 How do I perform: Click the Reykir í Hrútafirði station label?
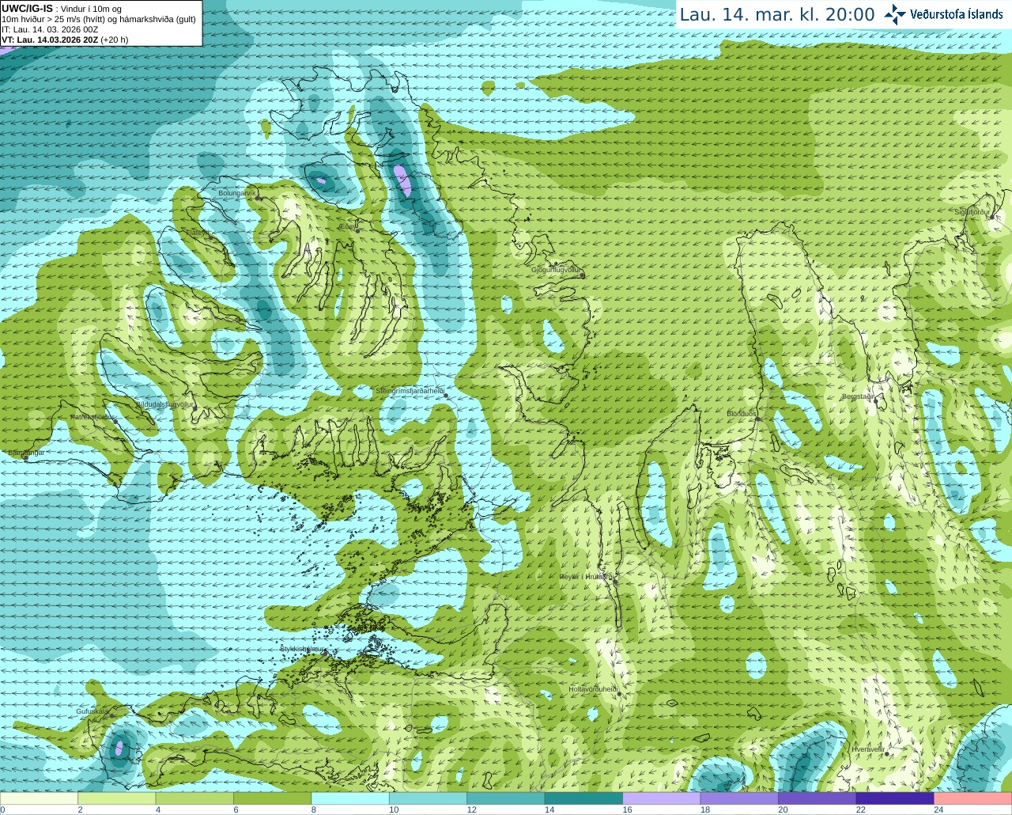point(586,577)
